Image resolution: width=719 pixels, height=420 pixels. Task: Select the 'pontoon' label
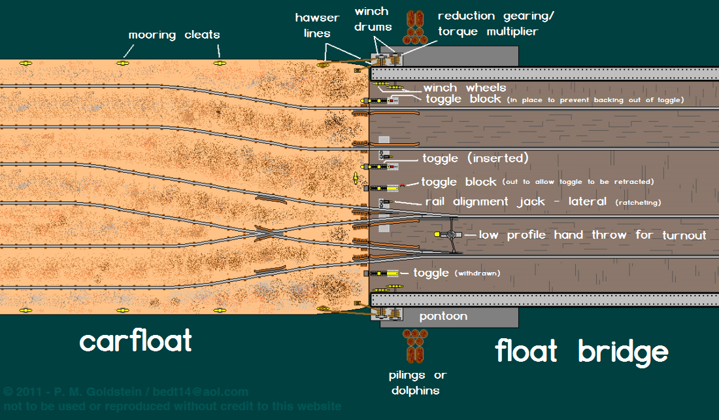point(443,317)
